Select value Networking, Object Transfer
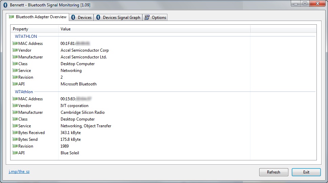The height and width of the screenshot is (183, 328). (86, 126)
